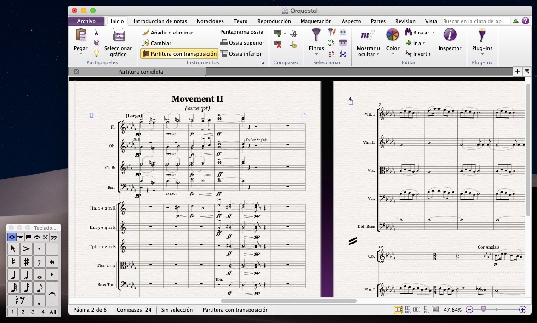Screen dimensions: 537x323
Task: Open the Filtros dropdown arrow
Action: pos(316,54)
